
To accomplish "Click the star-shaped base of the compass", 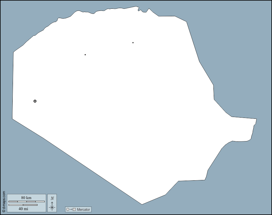I will click(x=52, y=207).
